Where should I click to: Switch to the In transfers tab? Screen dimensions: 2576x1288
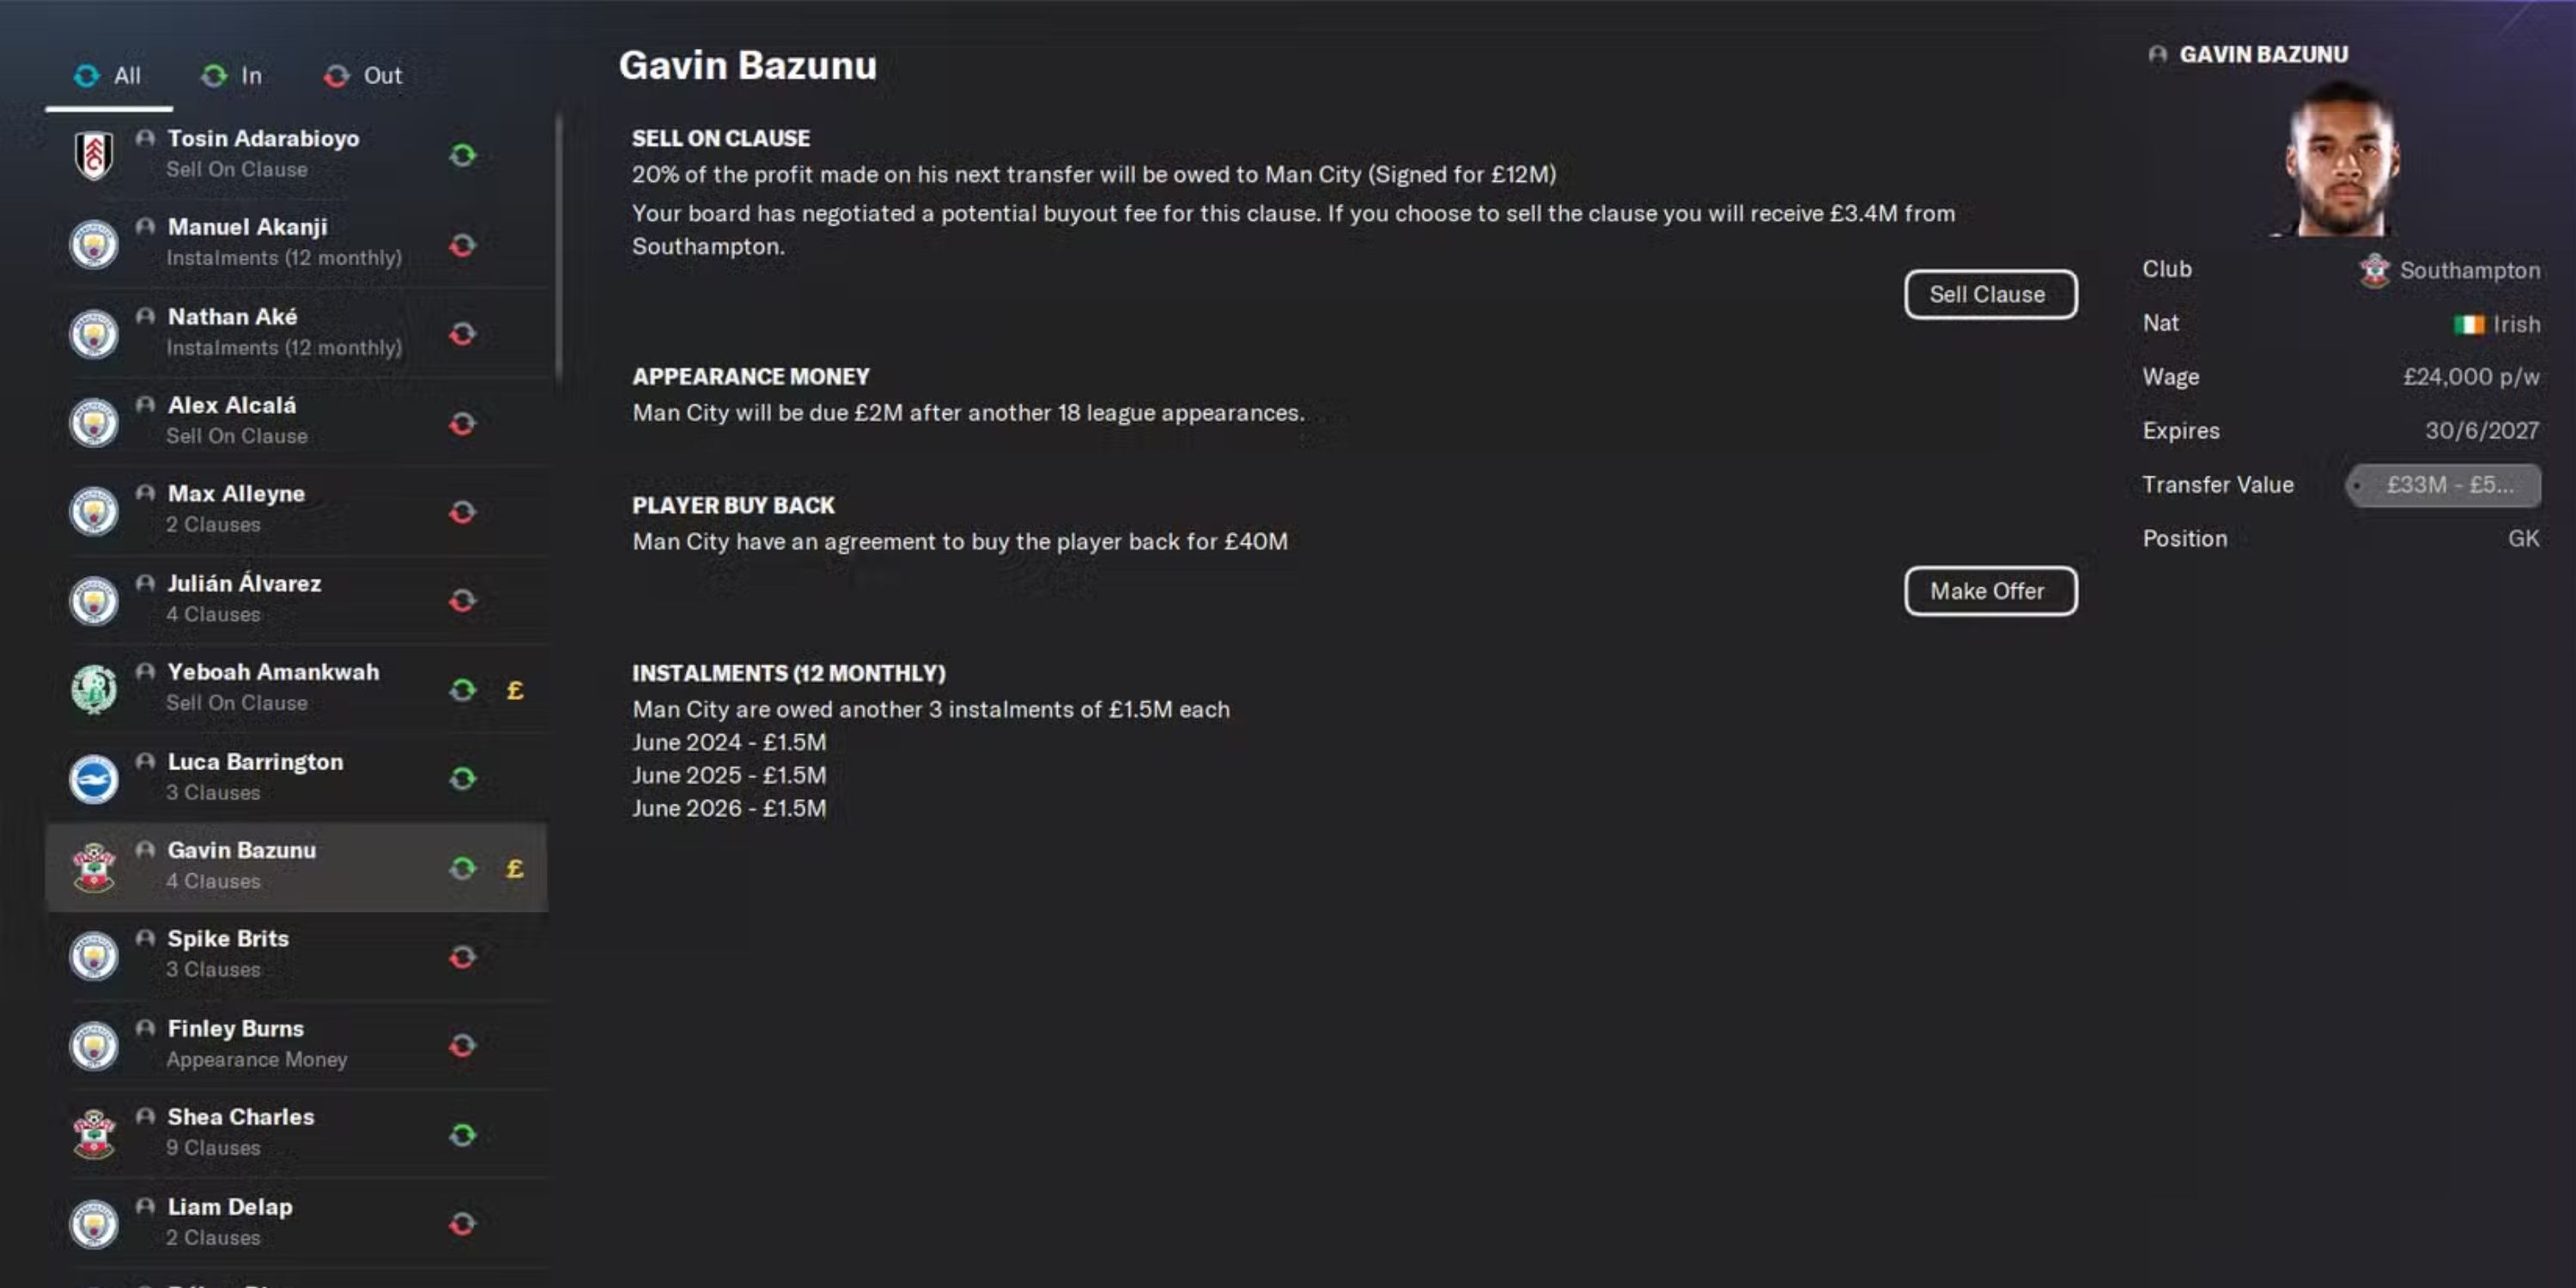click(x=232, y=76)
